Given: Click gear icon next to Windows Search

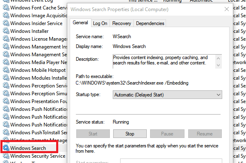Looking at the screenshot, I should (x=6, y=148).
